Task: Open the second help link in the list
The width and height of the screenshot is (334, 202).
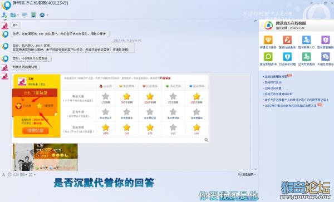Action: [273, 82]
